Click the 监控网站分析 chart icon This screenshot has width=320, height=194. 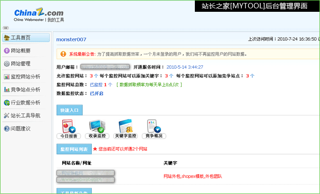click(7, 77)
